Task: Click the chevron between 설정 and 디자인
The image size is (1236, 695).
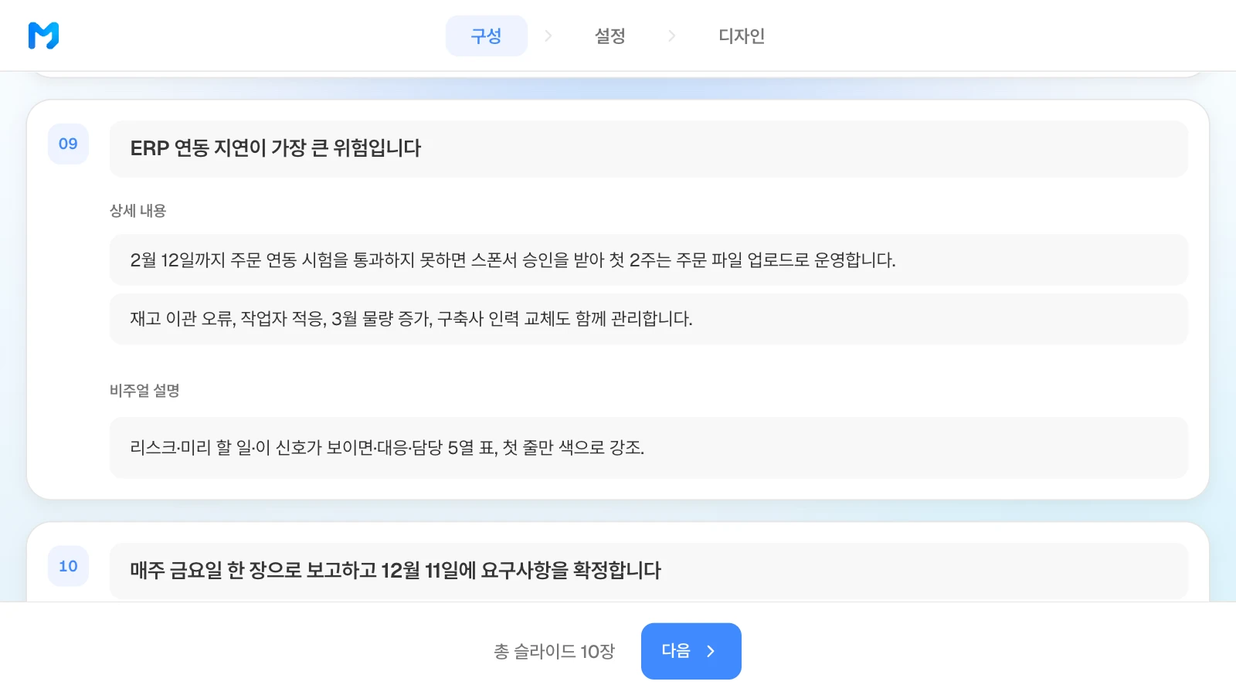Action: [x=672, y=36]
